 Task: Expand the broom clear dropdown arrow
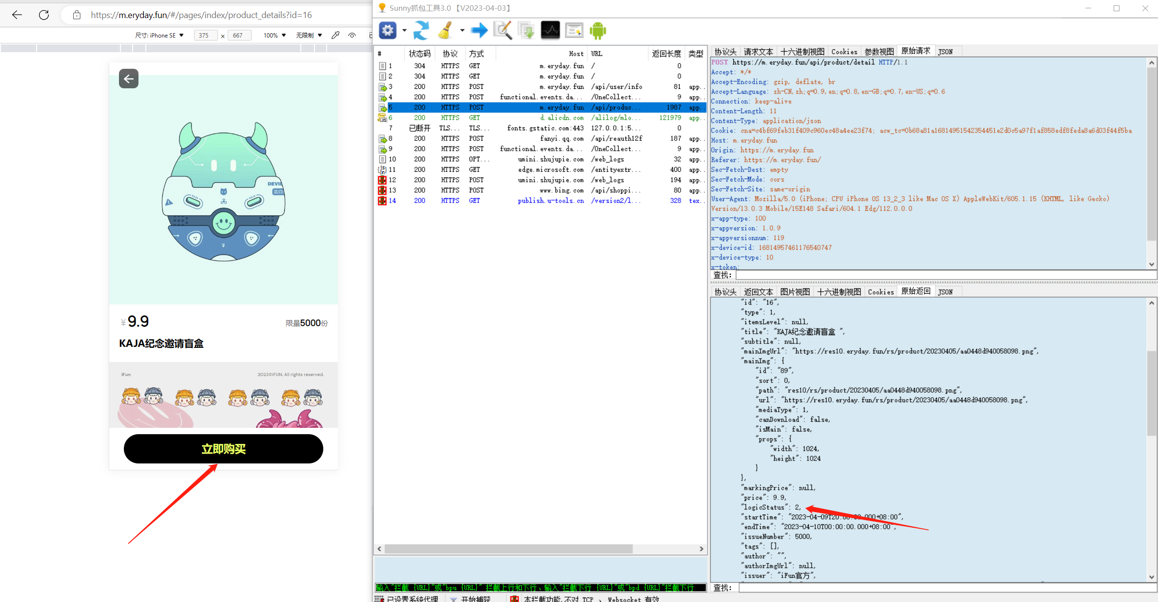tap(462, 31)
